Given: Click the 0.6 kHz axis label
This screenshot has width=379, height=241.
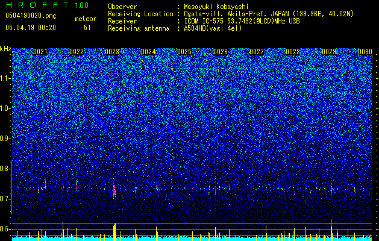Looking at the screenshot, I should [5, 229].
